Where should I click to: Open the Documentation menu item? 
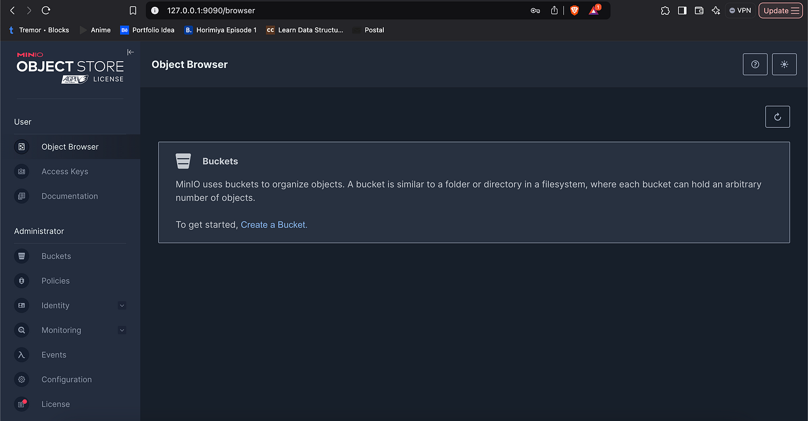70,196
